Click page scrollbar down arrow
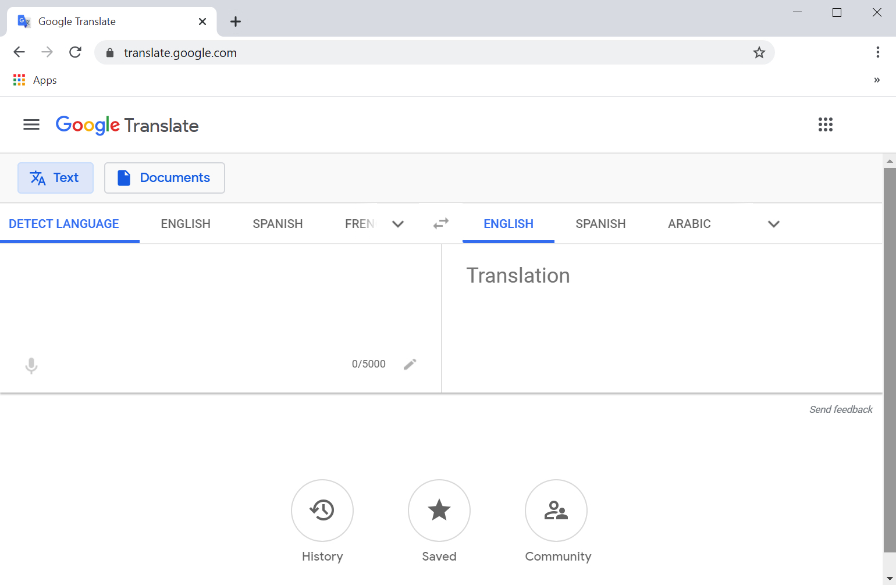The width and height of the screenshot is (896, 585). 890,578
